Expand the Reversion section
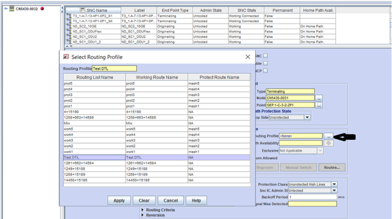This screenshot has width=392, height=219. point(143,215)
